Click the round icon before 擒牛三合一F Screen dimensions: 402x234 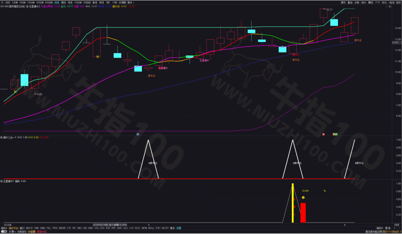pyautogui.click(x=2, y=138)
